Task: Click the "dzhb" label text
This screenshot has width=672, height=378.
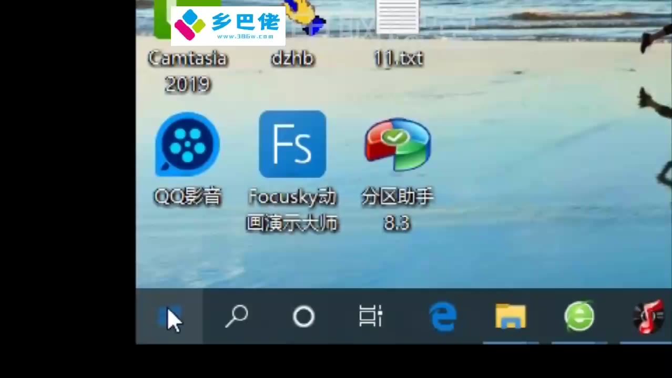Action: tap(292, 58)
